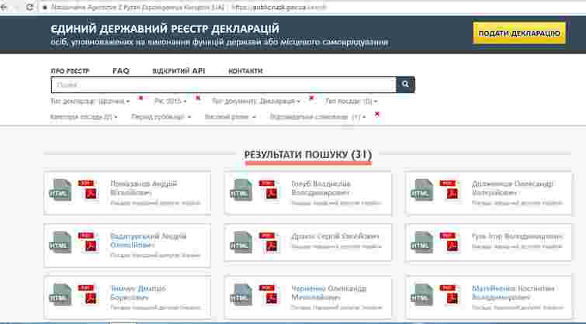Viewport: 586px width, 324px height.
Task: Open the Контакти link
Action: point(245,71)
